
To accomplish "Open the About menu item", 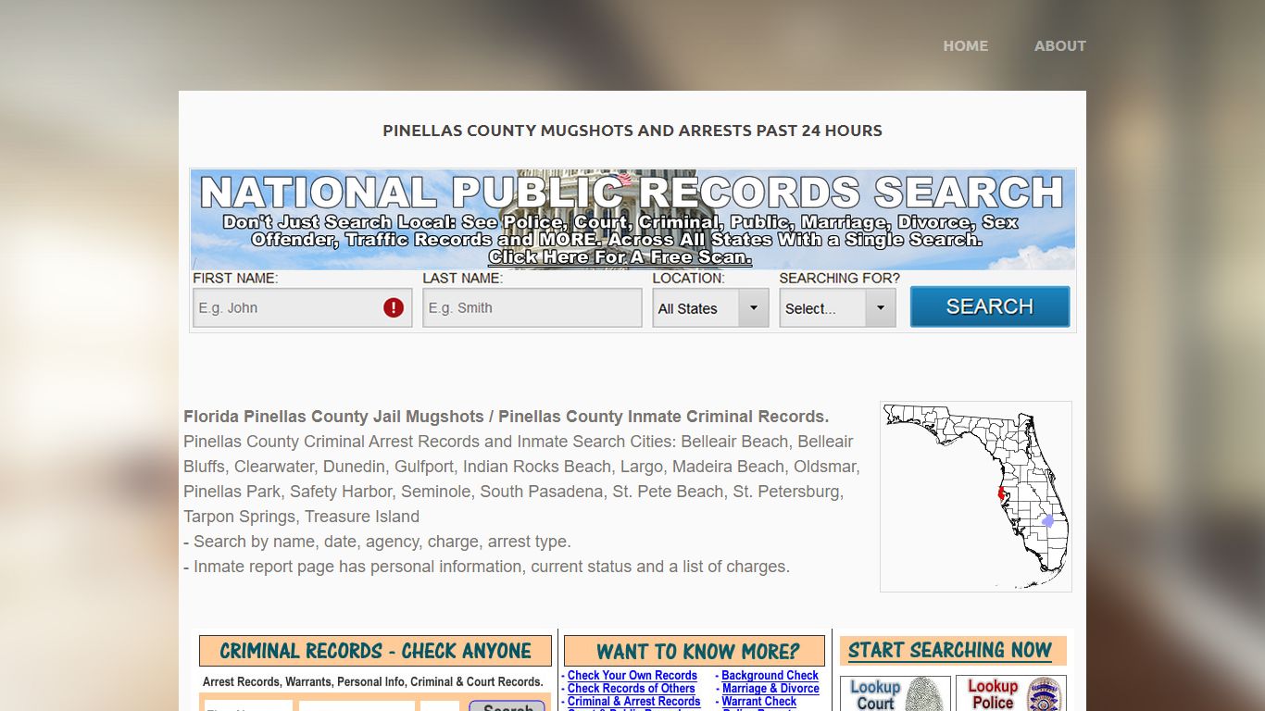I will click(x=1059, y=45).
